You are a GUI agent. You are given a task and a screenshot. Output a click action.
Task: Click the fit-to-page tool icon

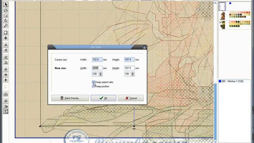[x=6, y=33]
